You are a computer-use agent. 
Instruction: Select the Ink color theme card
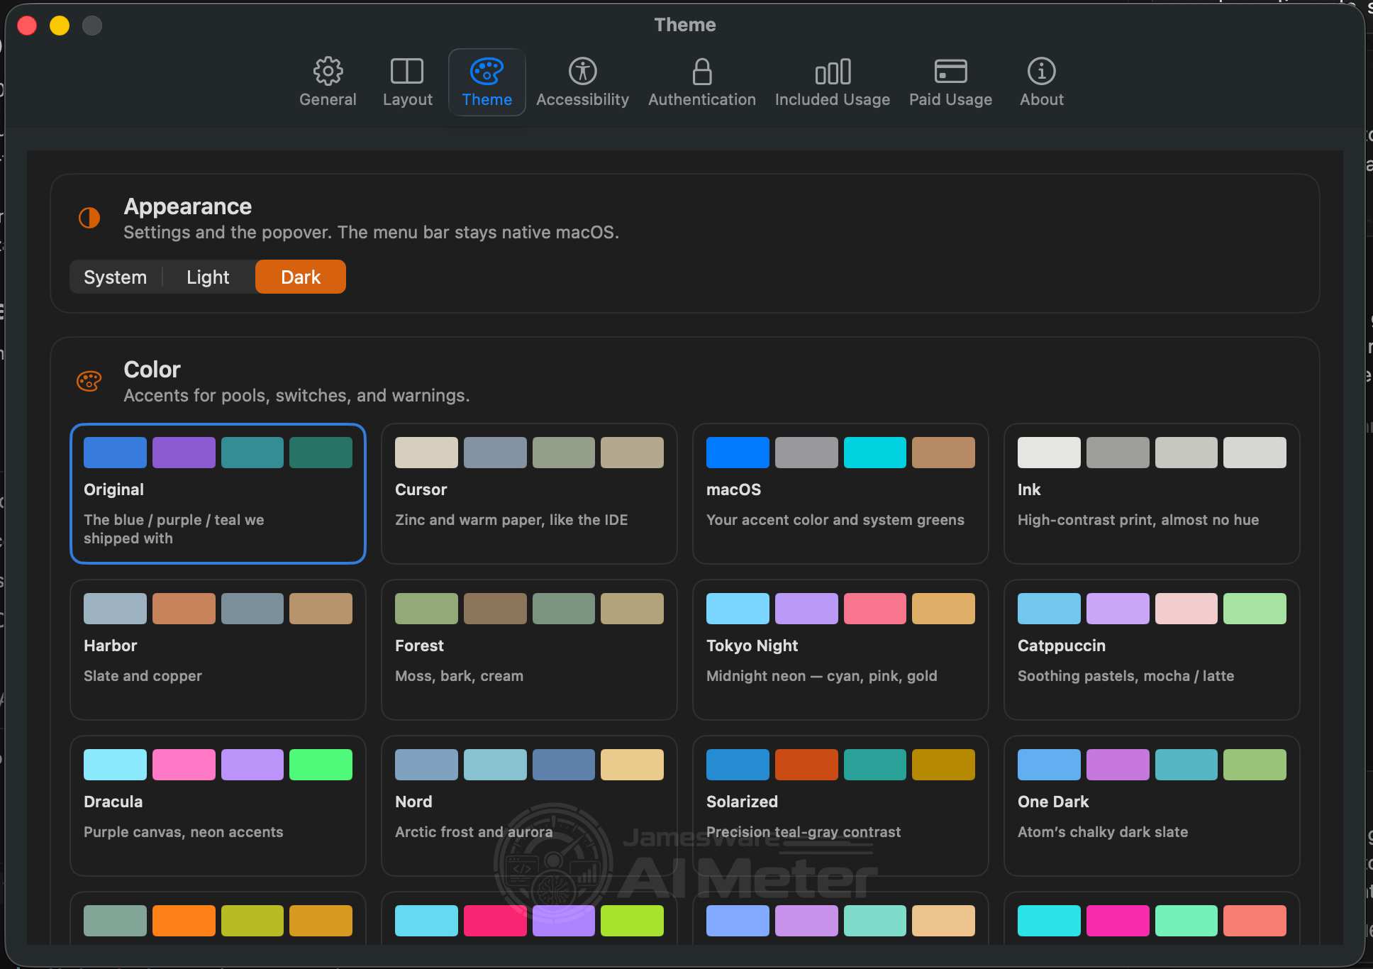pyautogui.click(x=1152, y=494)
